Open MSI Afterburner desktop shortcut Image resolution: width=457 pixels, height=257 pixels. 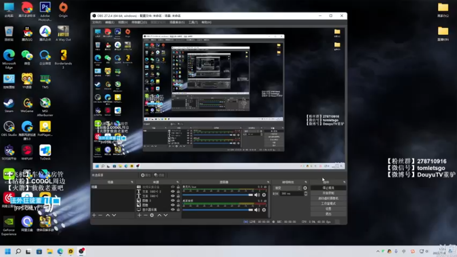45,107
